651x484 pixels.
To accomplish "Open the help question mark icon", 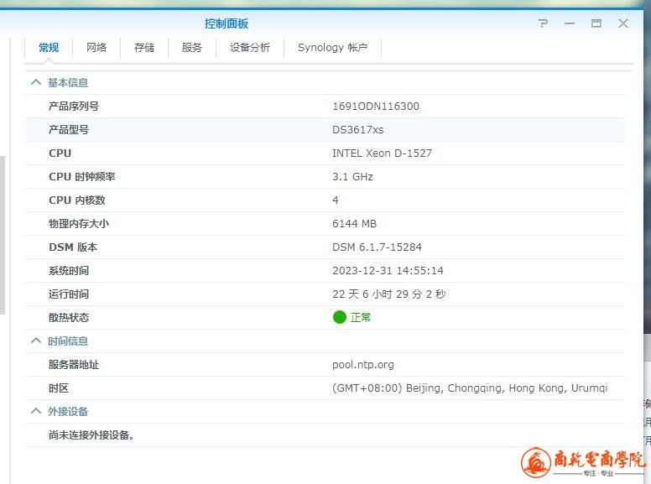I will [x=543, y=23].
